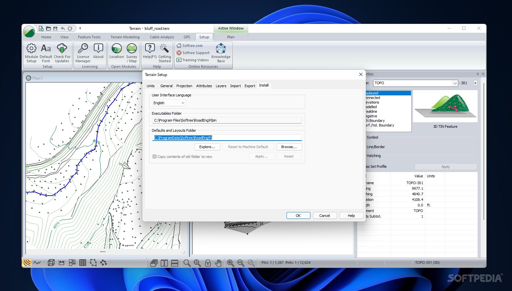Viewport: 512px width, 291px height.
Task: Click the plus button beside 301
Action: pos(475,83)
